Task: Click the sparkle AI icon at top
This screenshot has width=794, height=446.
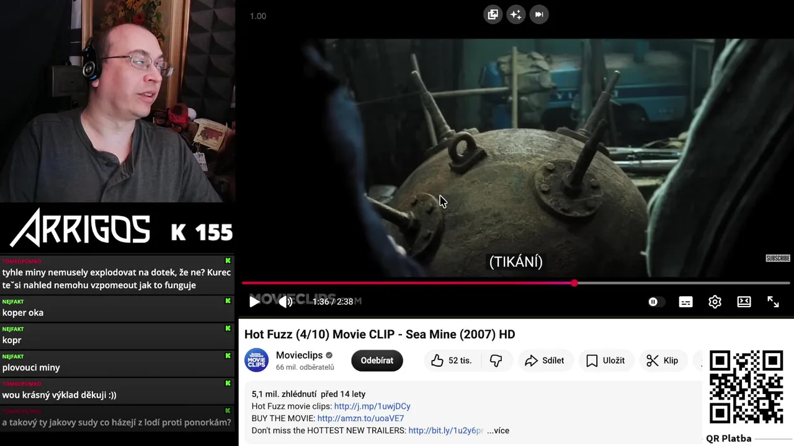Action: click(516, 14)
